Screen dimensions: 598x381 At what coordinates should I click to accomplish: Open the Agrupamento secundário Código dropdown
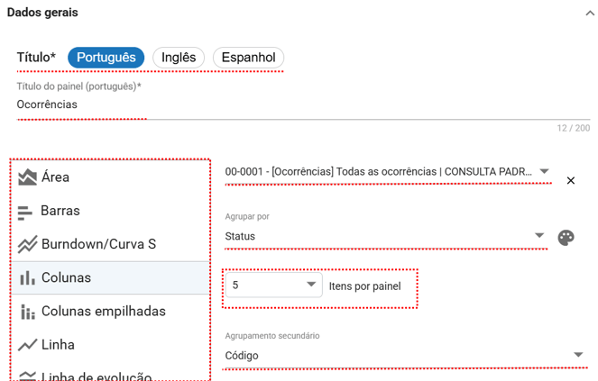click(578, 355)
